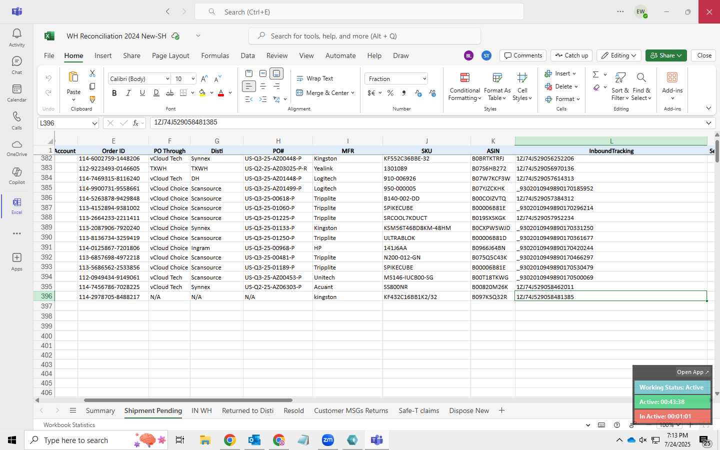This screenshot has width=720, height=450.
Task: Decrease font size with the small A icon
Action: point(217,79)
